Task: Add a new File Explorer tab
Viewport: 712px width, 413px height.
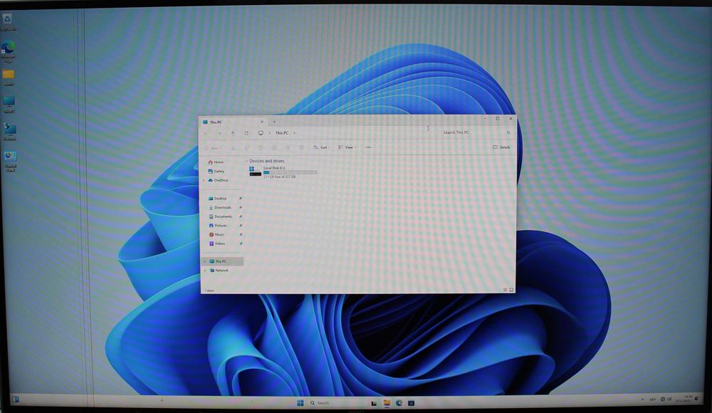Action: coord(274,122)
